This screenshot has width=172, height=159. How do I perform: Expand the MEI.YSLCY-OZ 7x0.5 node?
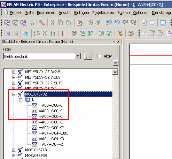pos(14,77)
